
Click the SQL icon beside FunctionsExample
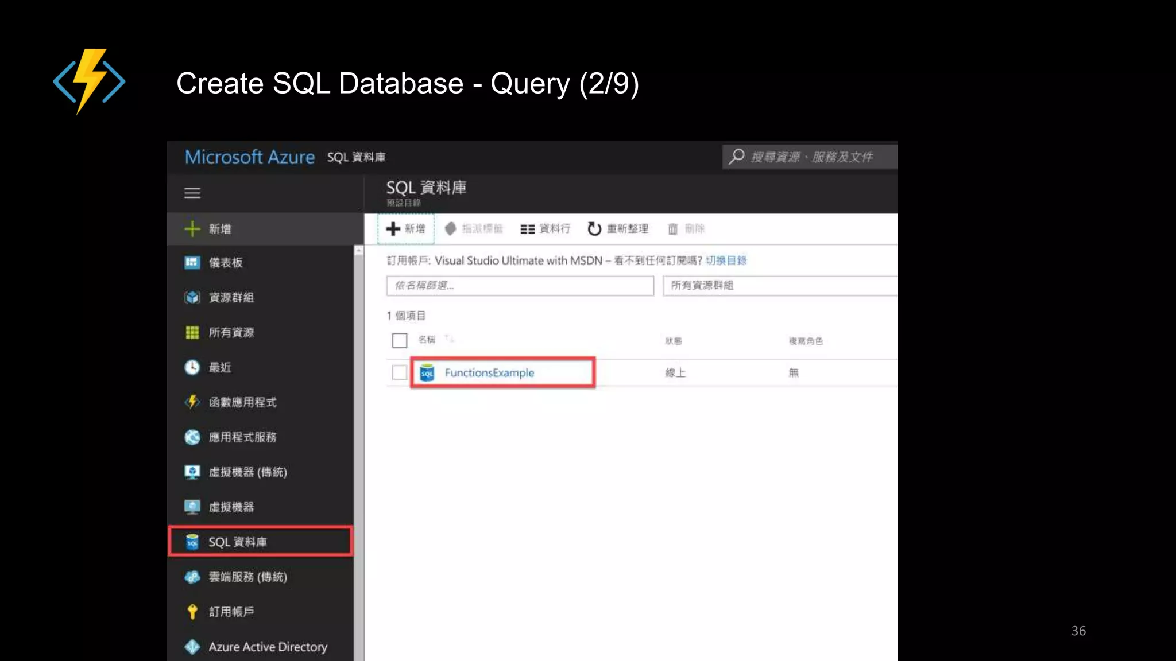point(427,373)
